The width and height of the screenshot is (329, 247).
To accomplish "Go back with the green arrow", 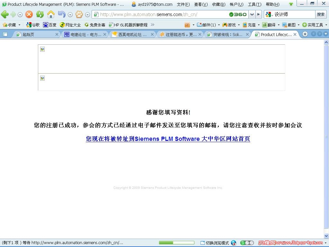I will click(5, 14).
